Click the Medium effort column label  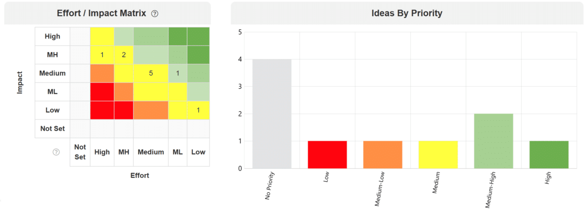[151, 152]
